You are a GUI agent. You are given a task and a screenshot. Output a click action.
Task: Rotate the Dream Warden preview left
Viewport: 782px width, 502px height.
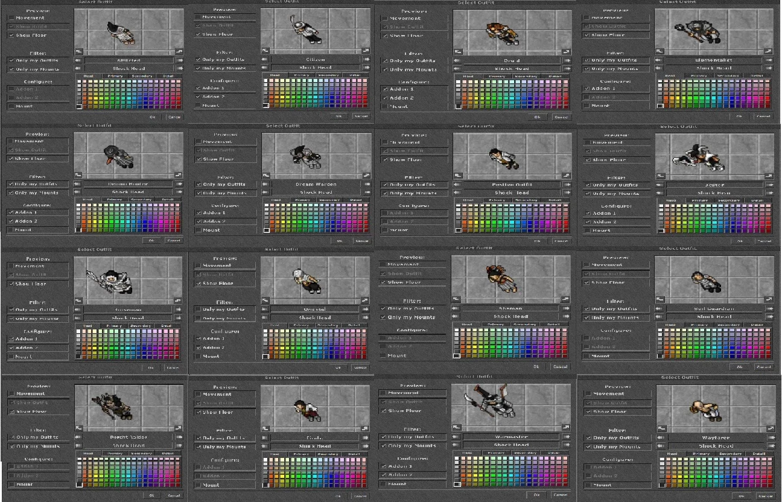(265, 176)
